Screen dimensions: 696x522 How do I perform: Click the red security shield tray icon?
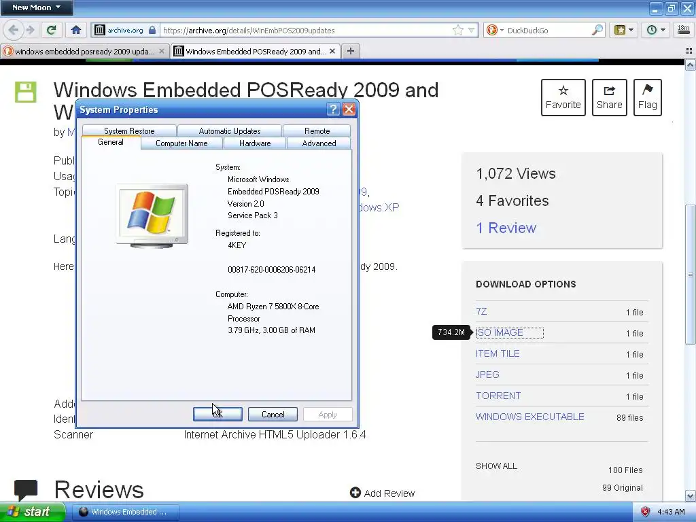click(x=646, y=512)
